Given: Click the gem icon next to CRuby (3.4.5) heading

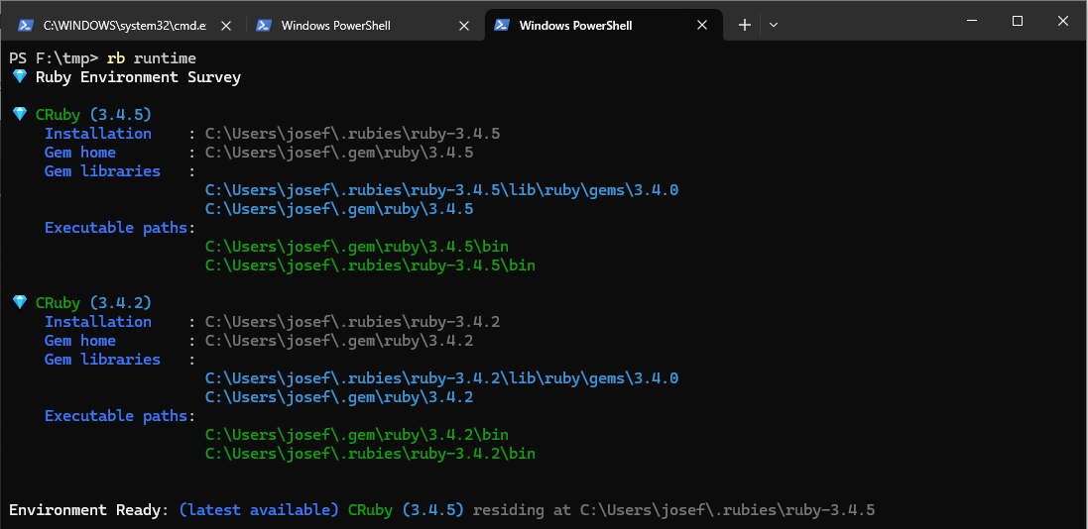Looking at the screenshot, I should point(19,115).
